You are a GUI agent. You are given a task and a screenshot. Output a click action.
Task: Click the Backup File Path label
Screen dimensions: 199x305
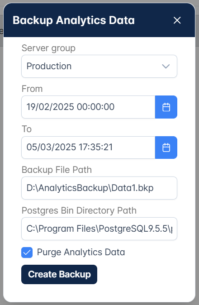pyautogui.click(x=57, y=170)
